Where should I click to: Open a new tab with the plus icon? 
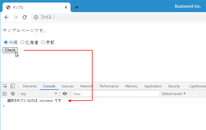pyautogui.click(x=77, y=7)
